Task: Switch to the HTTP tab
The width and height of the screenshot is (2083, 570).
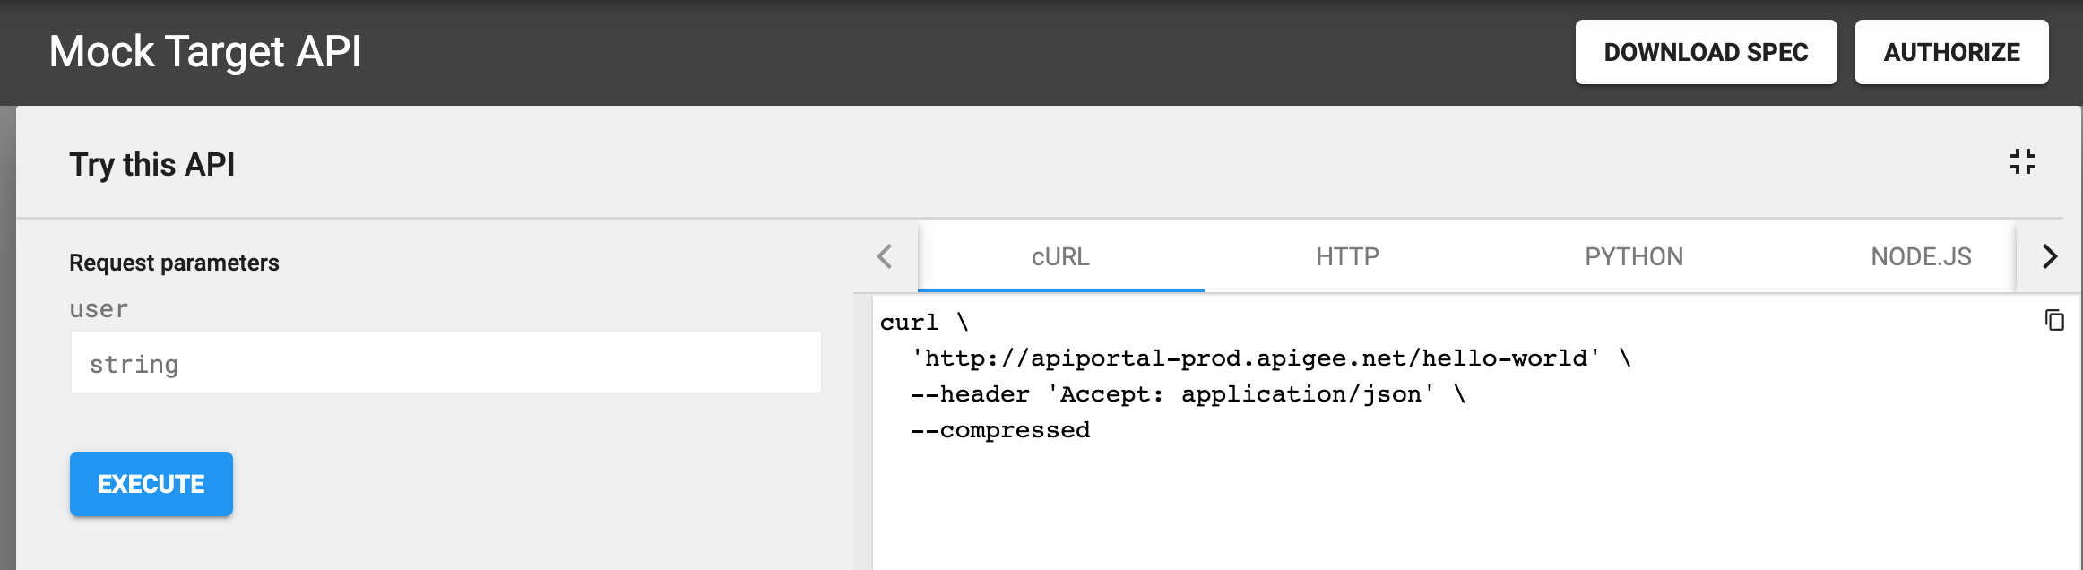Action: click(1346, 257)
